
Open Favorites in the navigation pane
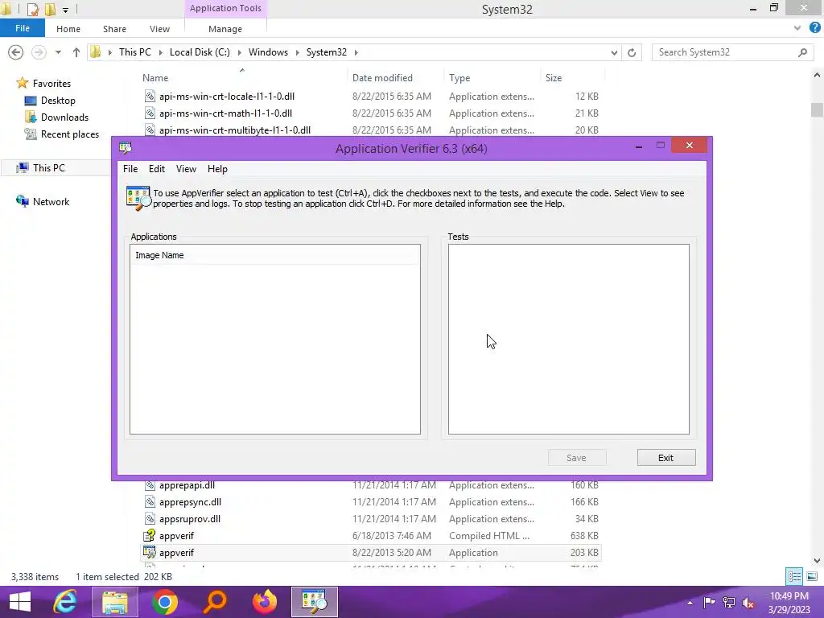[x=51, y=84]
